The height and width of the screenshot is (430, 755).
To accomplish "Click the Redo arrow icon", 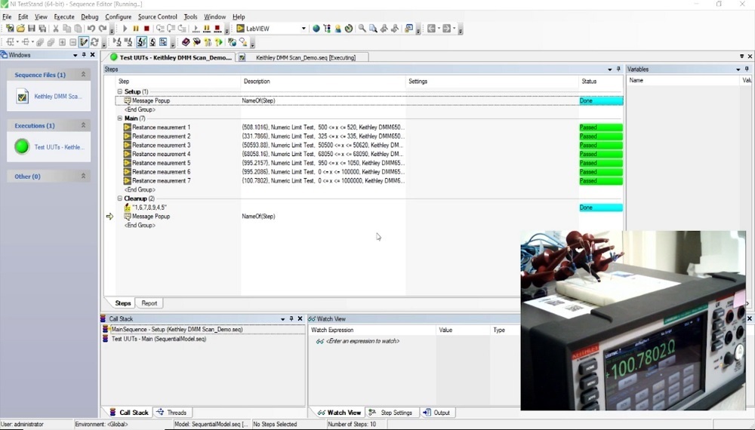I will pos(102,29).
